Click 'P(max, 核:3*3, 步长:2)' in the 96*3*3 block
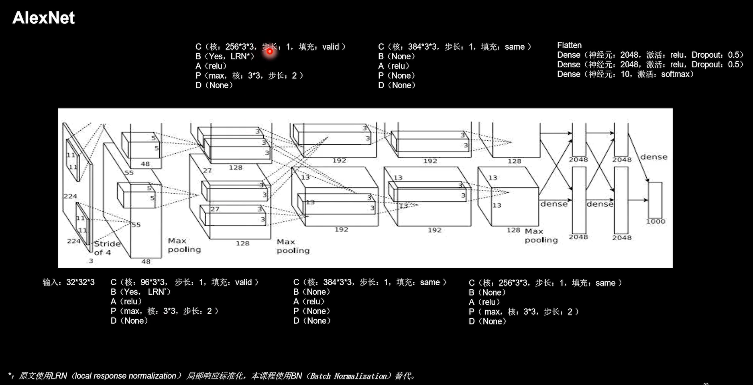Screen dimensions: 753x385 tap(165, 311)
